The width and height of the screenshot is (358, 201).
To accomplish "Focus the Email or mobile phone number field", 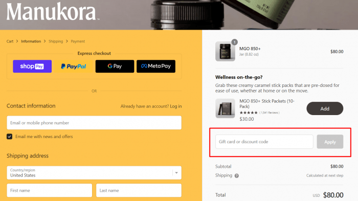I will (94, 123).
